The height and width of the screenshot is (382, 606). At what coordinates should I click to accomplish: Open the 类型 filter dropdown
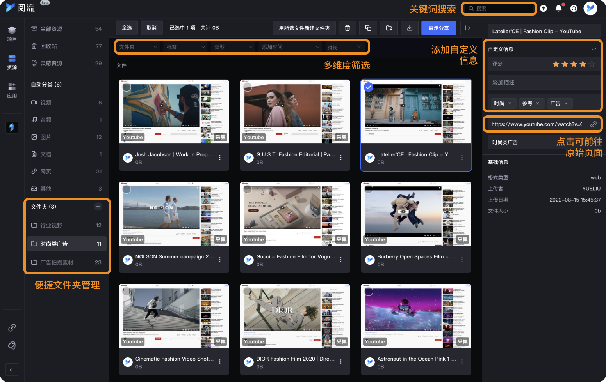click(x=234, y=47)
